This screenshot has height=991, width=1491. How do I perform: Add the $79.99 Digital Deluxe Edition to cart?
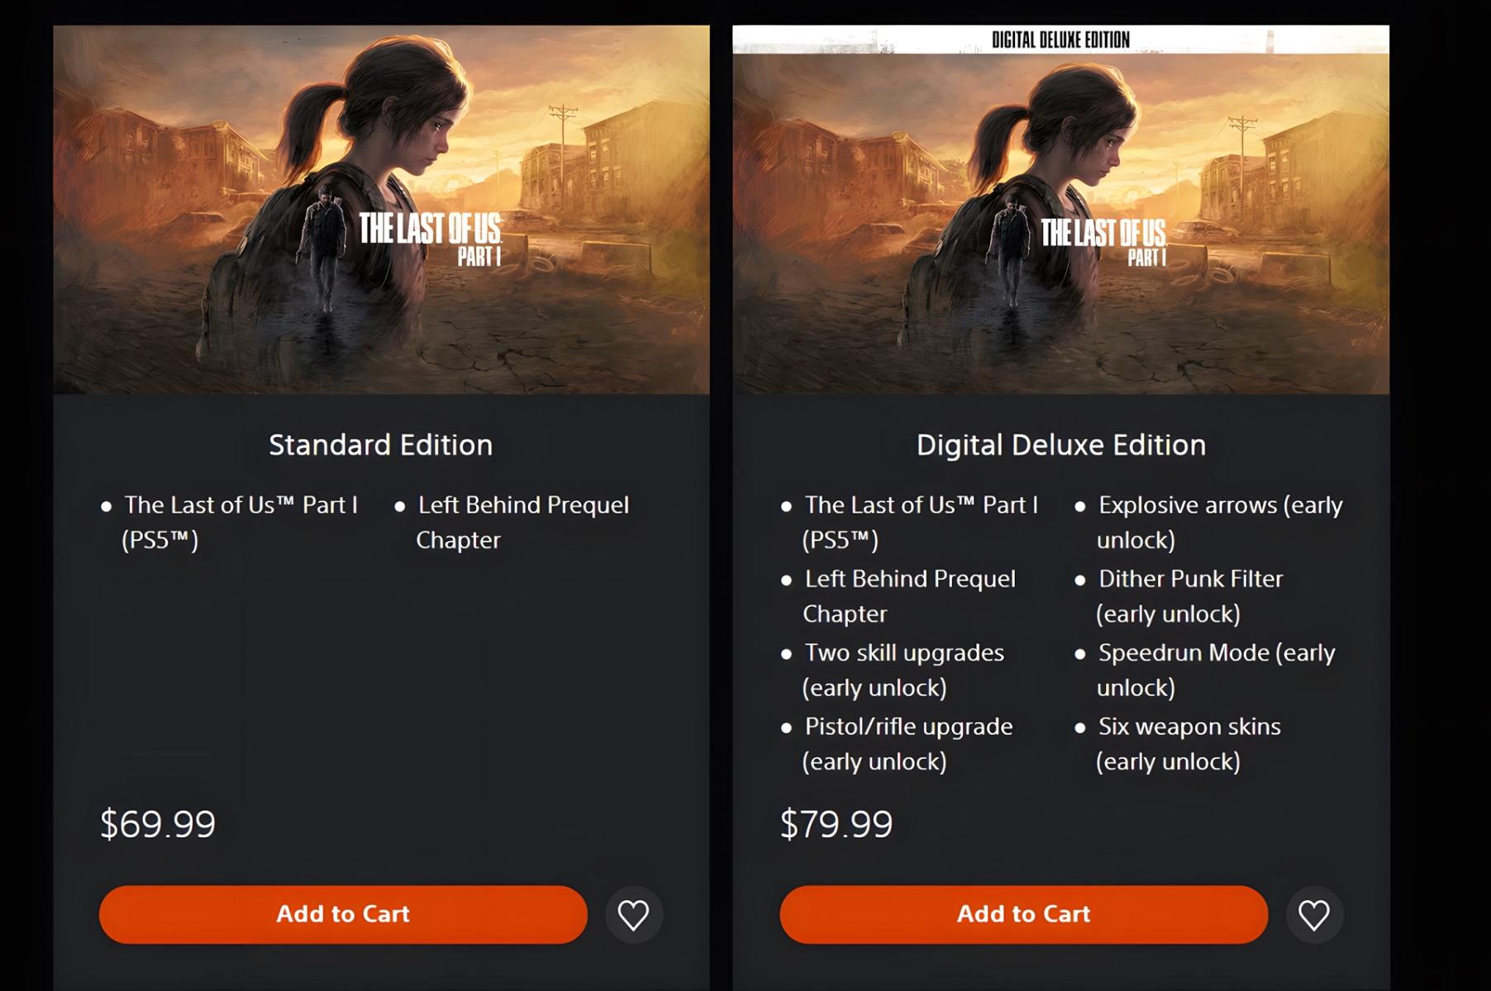coord(1023,914)
